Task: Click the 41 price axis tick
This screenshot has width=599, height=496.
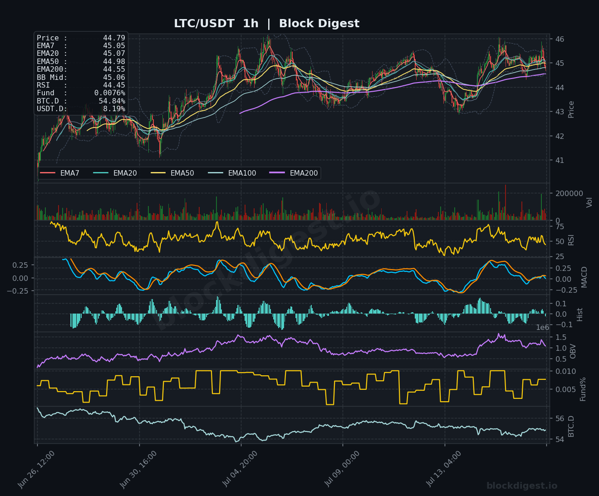Action: click(x=560, y=160)
